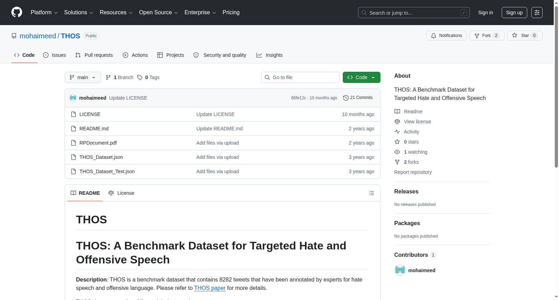Screen dimensions: 559x300
Task: Open the GitHub homepage logo
Action: 17,13
